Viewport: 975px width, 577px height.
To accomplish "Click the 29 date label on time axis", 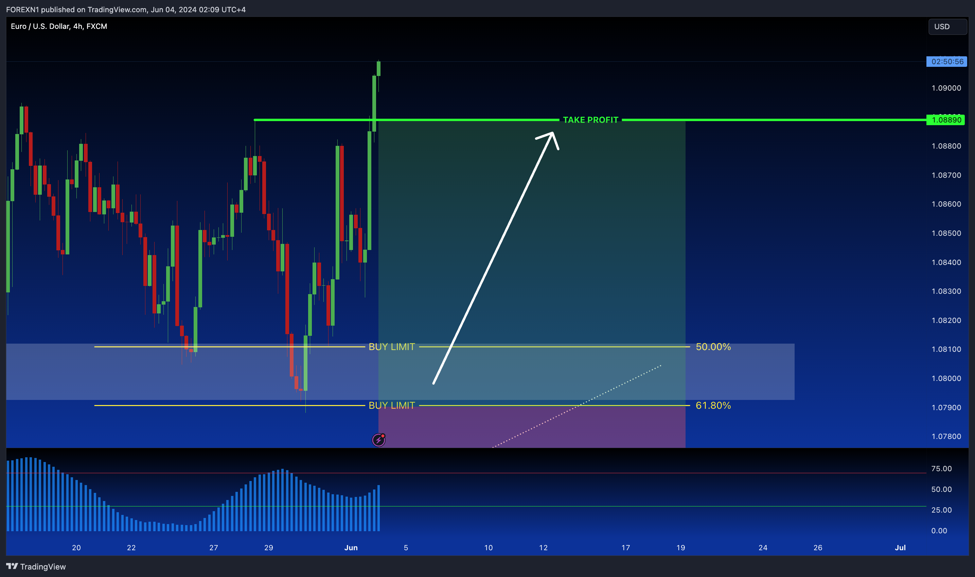I will pos(269,547).
